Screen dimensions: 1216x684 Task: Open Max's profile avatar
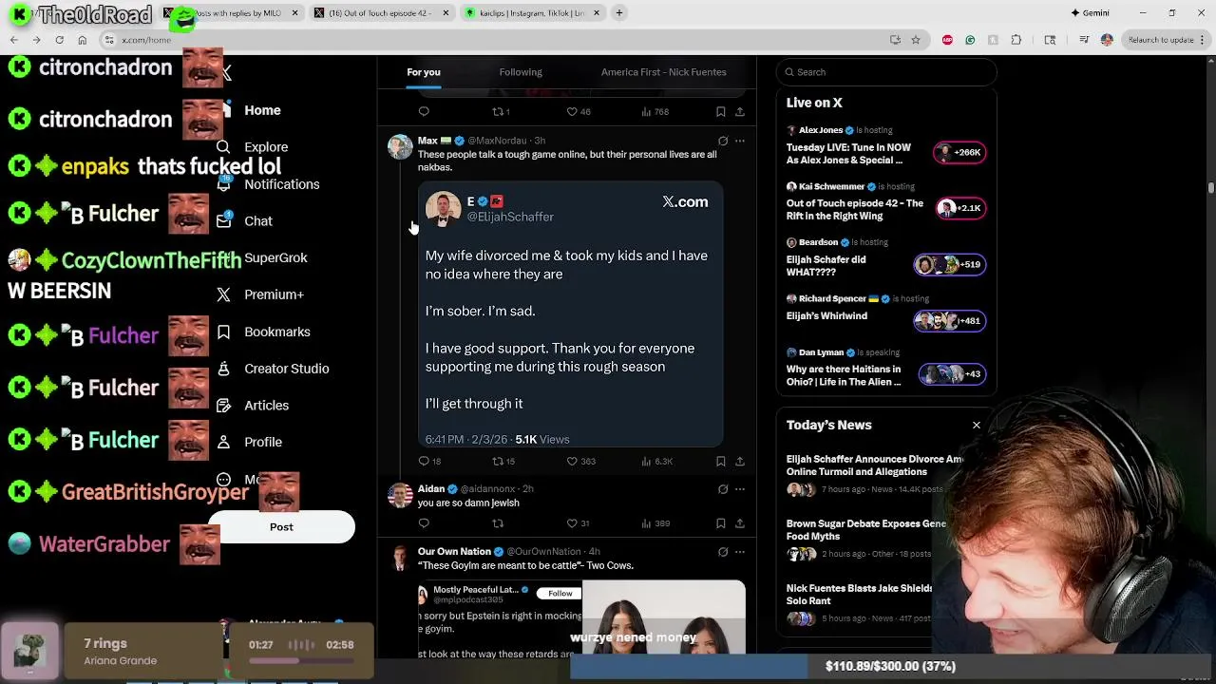tap(400, 146)
